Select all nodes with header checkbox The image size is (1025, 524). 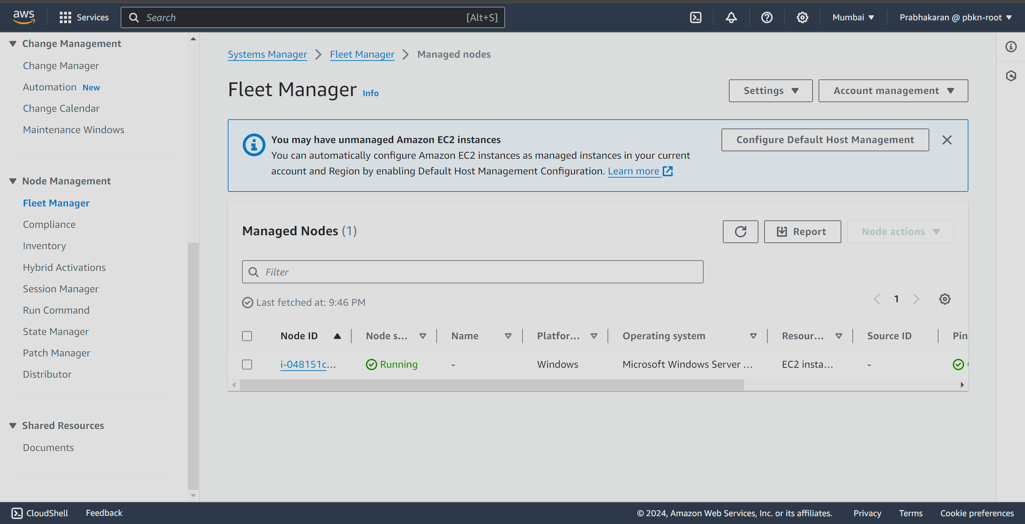tap(247, 336)
